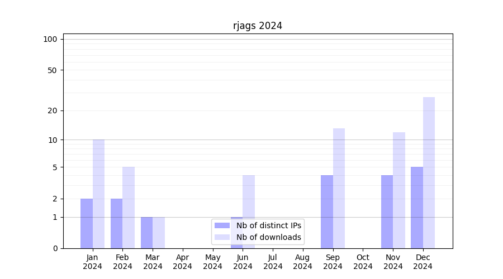Click the '100' y-axis tick label
Viewport: 503px width, 279px height.
tap(50, 39)
